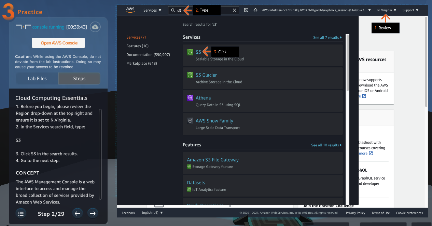432x226 pixels.
Task: Click the AWS Snow Family box icon
Action: (x=190, y=121)
